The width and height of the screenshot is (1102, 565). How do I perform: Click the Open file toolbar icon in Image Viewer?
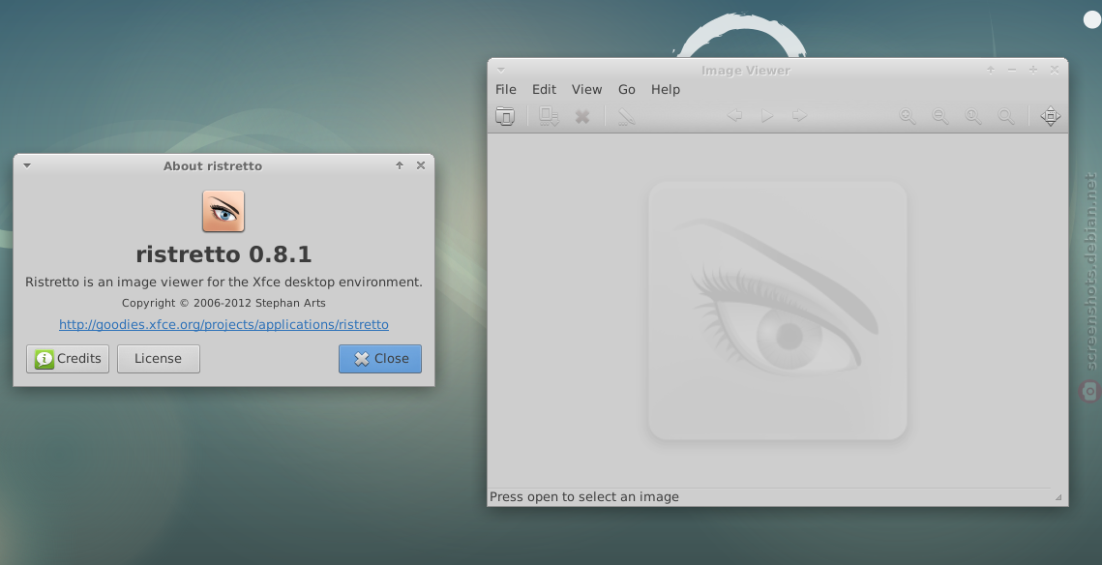[505, 116]
